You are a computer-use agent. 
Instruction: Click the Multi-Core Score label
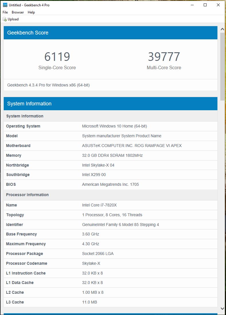tap(164, 68)
